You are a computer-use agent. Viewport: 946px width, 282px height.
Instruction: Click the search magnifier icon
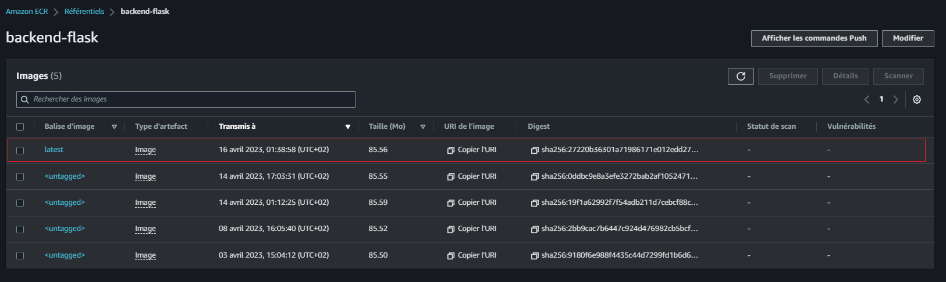coord(25,100)
